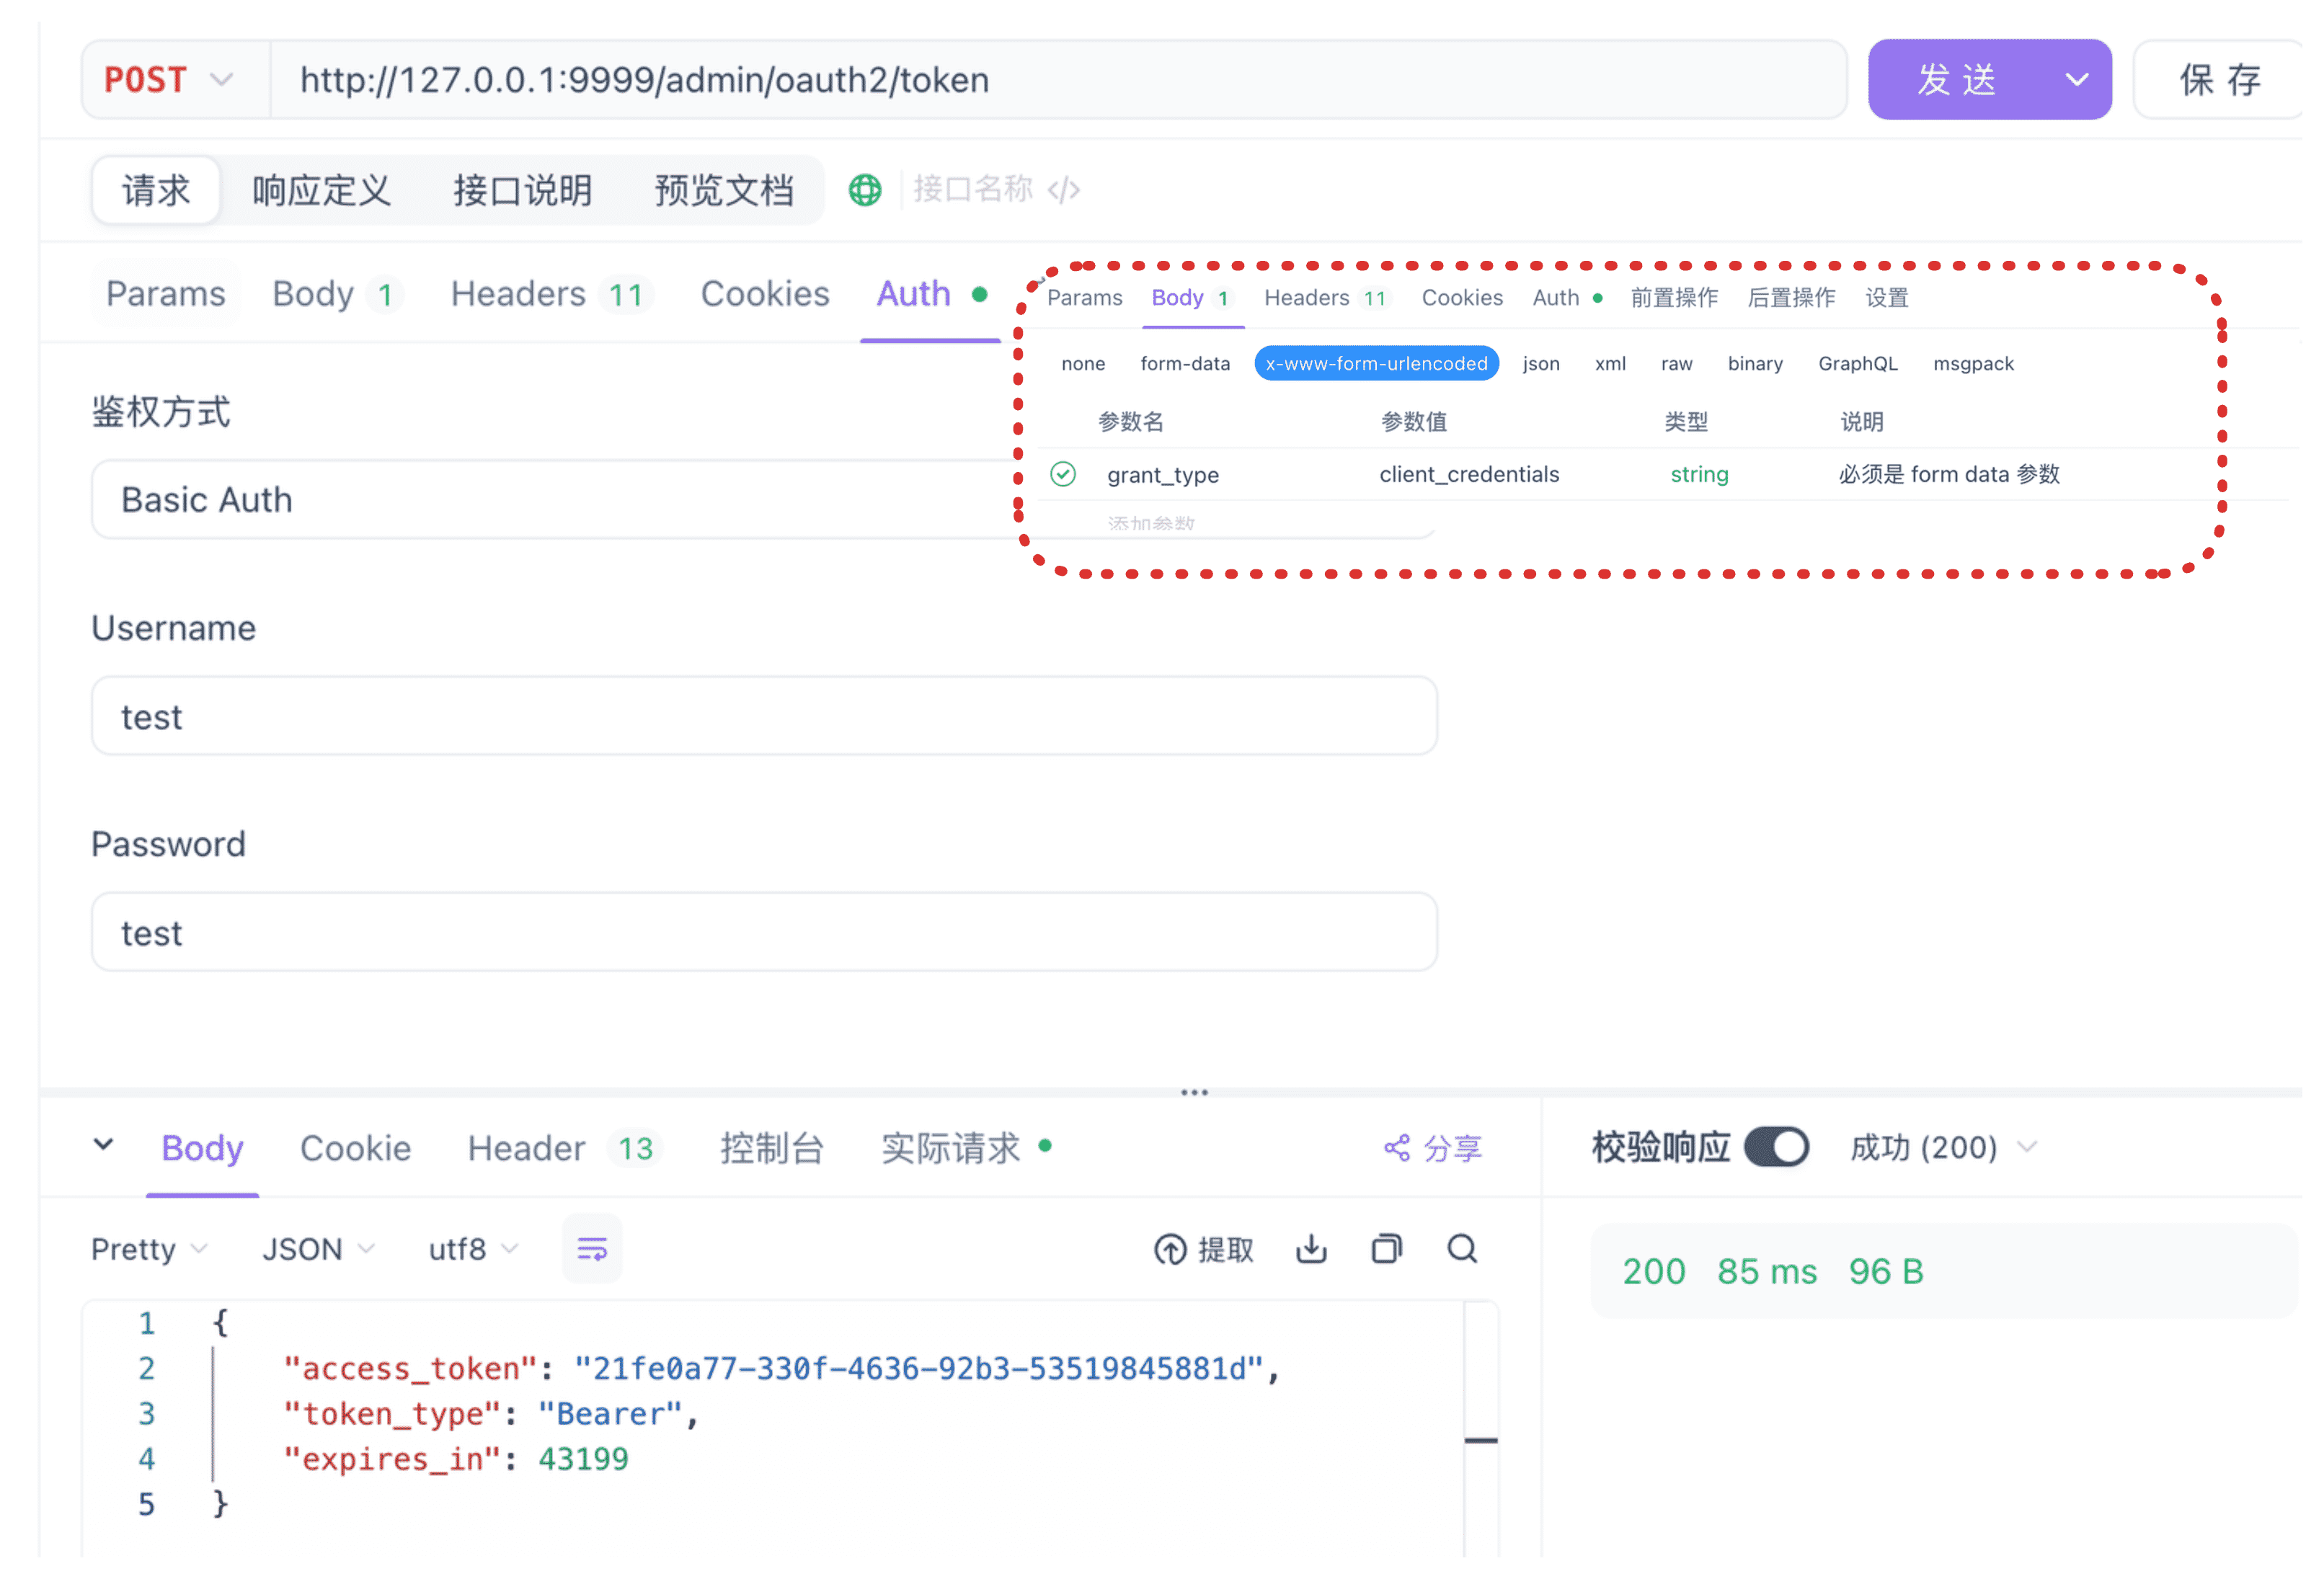The width and height of the screenshot is (2324, 1579).
Task: Toggle the 校验响应 validation switch
Action: click(x=1778, y=1147)
